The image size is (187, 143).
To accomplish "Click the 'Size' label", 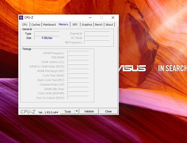I will pyautogui.click(x=29, y=38).
